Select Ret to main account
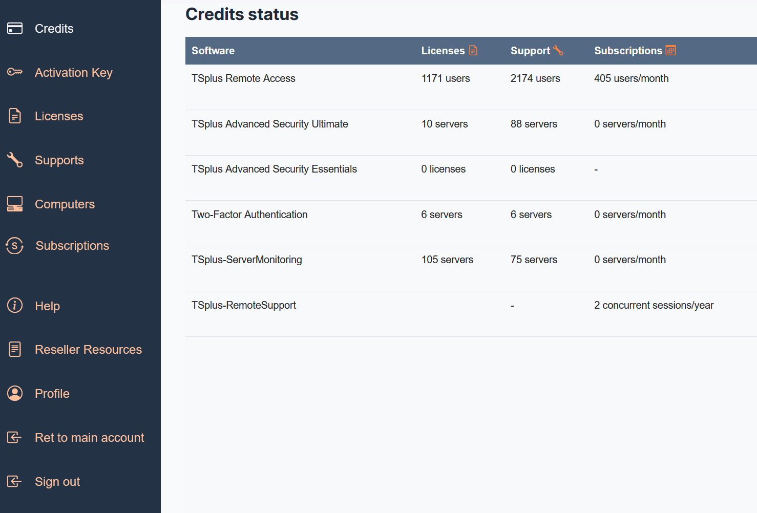Viewport: 757px width, 513px height. pos(90,438)
